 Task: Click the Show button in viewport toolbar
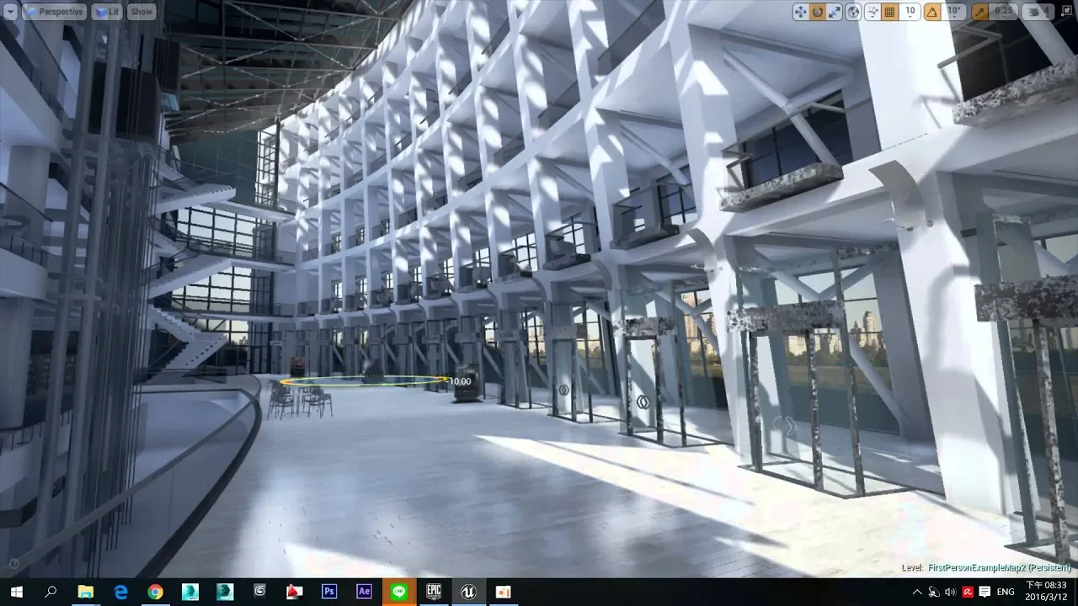(x=141, y=12)
